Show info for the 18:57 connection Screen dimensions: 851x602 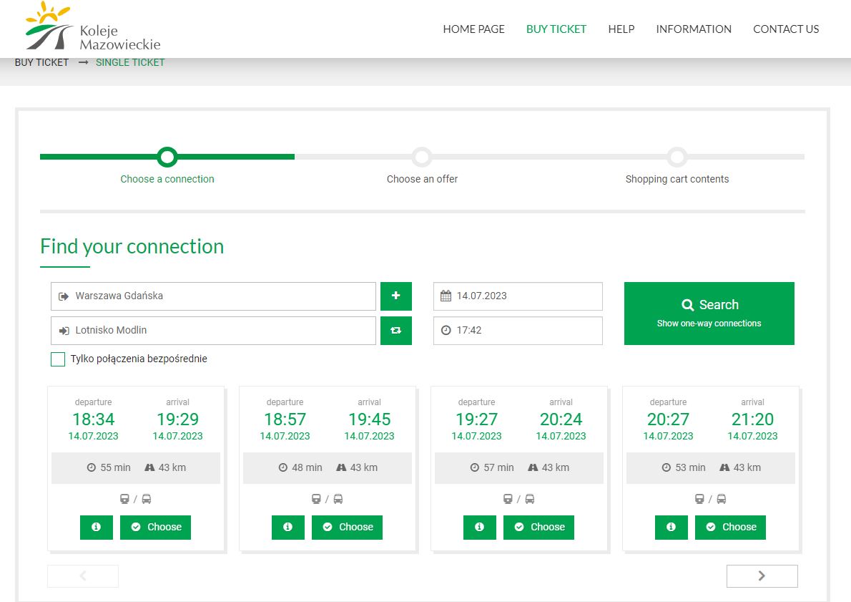click(287, 527)
